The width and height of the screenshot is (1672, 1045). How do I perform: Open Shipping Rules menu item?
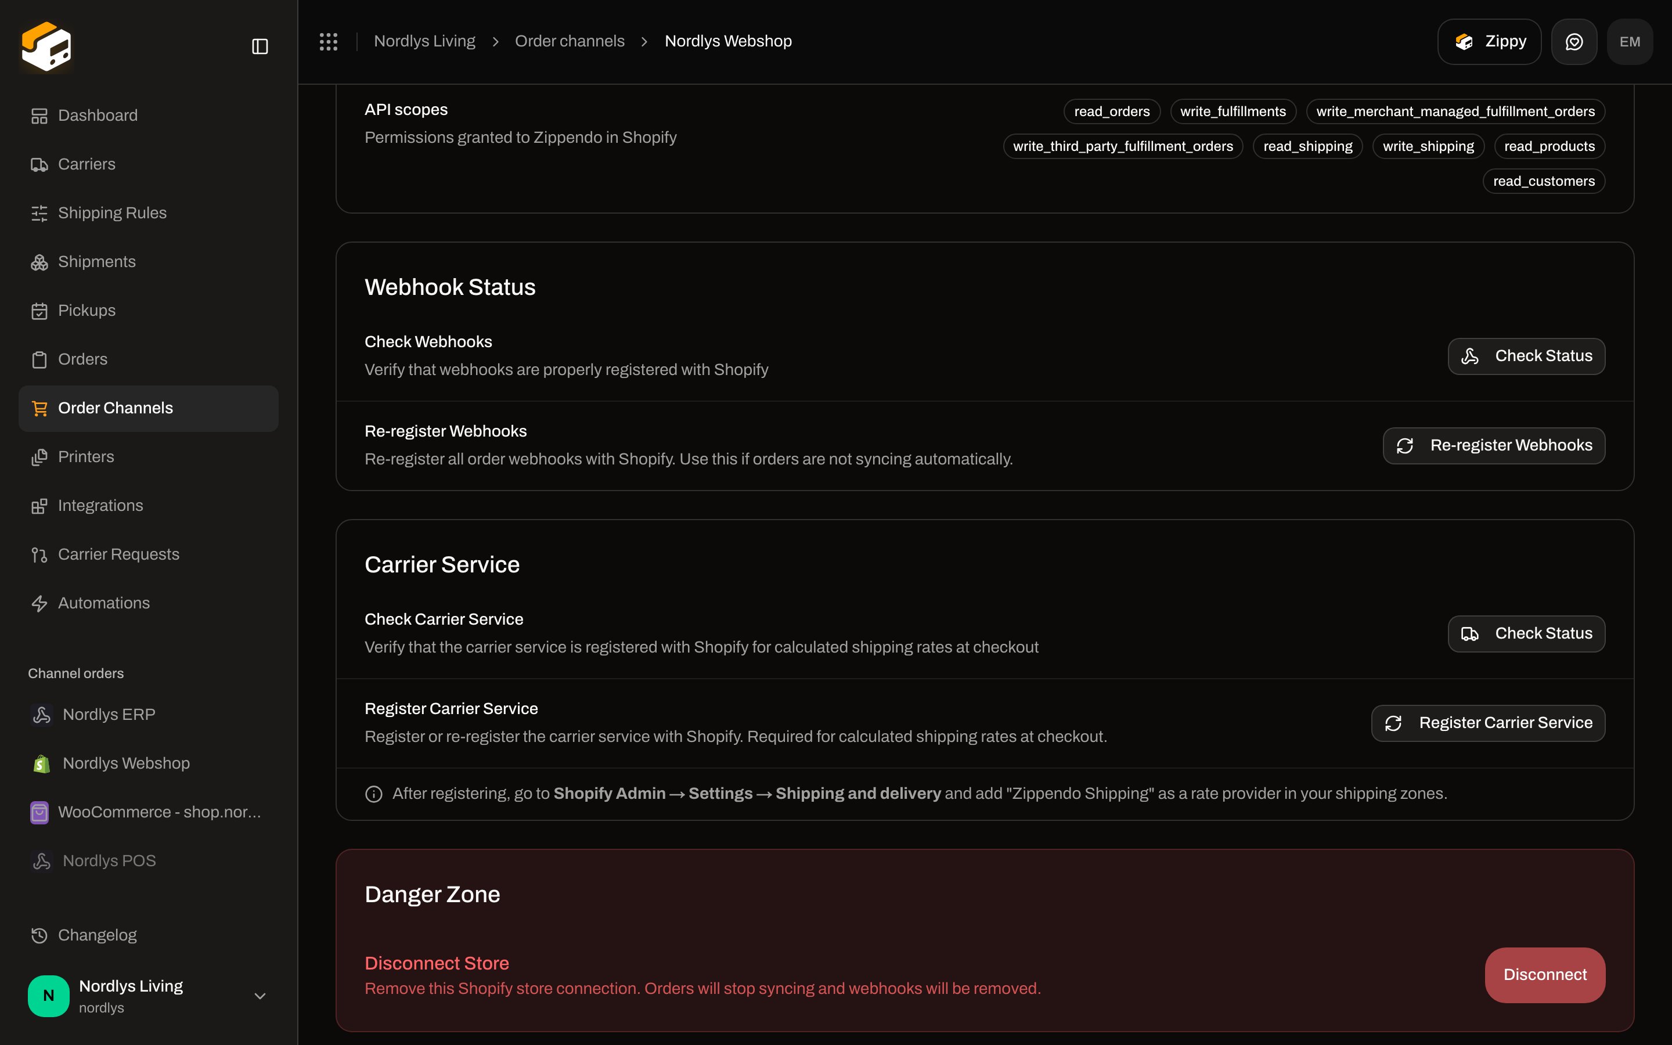click(x=149, y=213)
